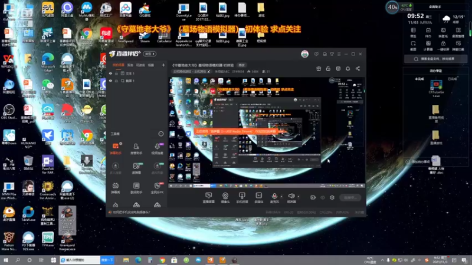Add a 摄像头 camera source
472x265 pixels.
225,198
